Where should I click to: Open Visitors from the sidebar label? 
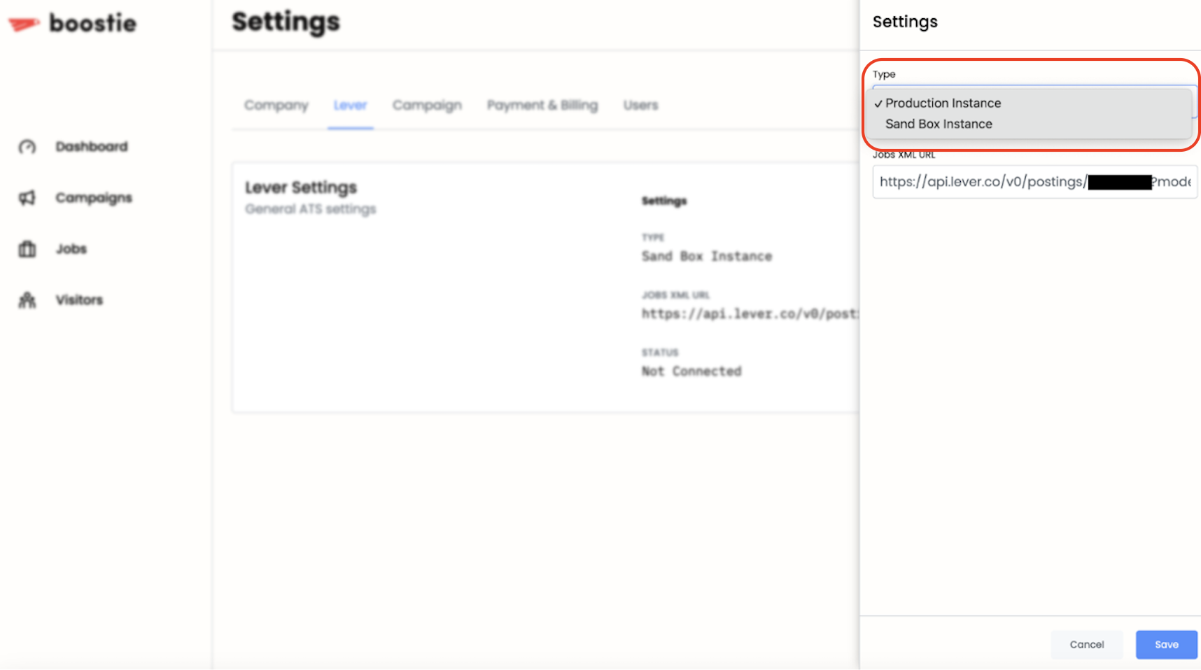[78, 299]
